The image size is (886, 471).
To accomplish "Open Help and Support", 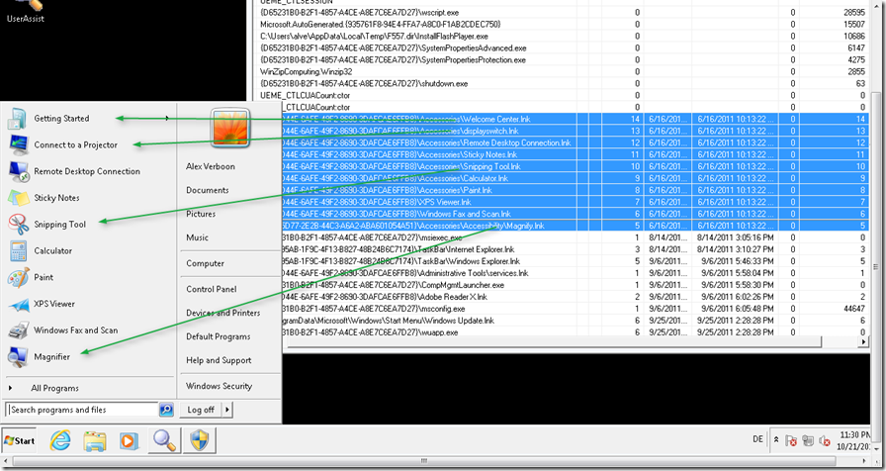I will click(x=219, y=360).
